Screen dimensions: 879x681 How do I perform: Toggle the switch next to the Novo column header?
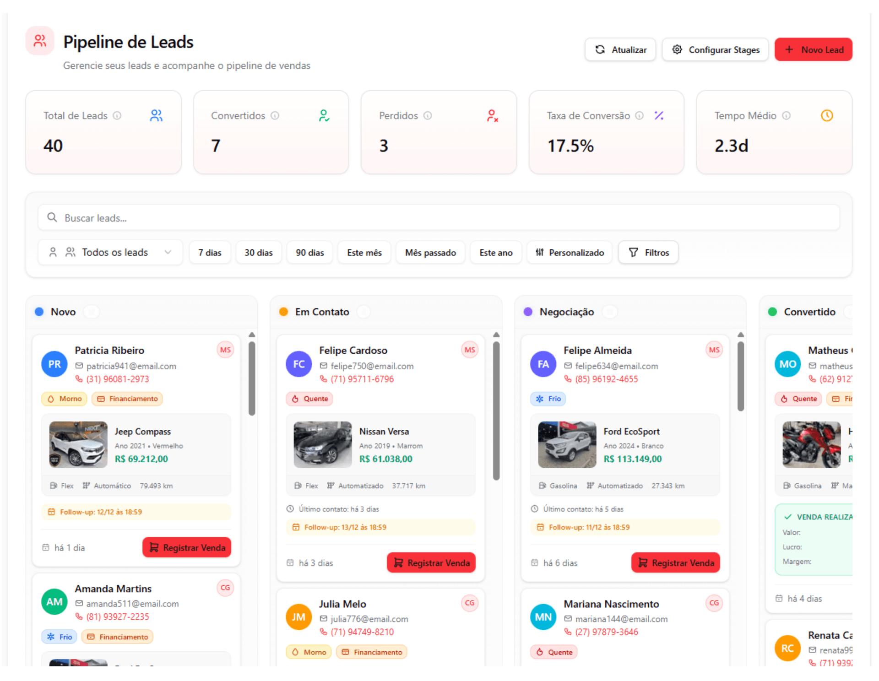tap(91, 312)
